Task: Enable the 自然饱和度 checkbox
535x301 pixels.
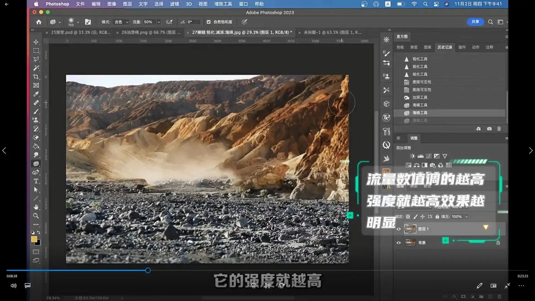Action: (x=208, y=22)
